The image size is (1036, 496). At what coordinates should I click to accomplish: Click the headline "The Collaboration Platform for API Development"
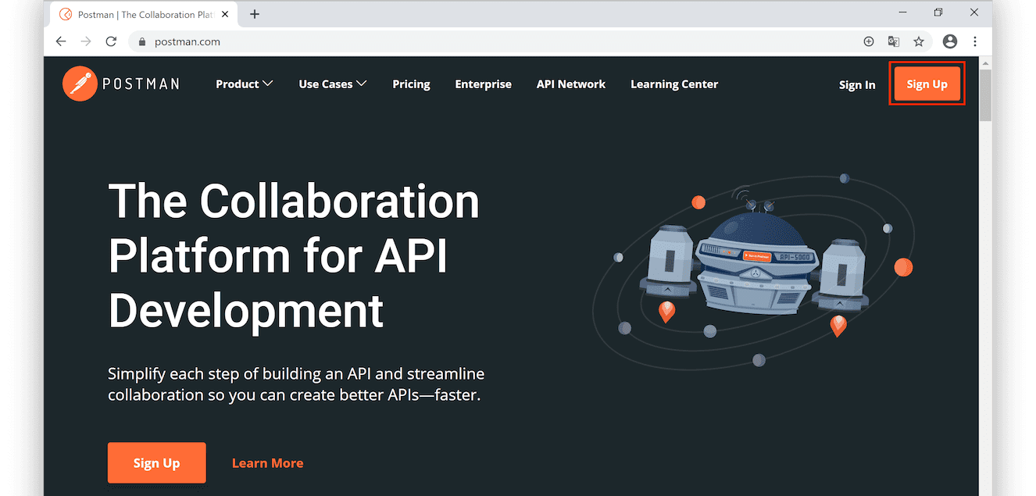pos(294,255)
